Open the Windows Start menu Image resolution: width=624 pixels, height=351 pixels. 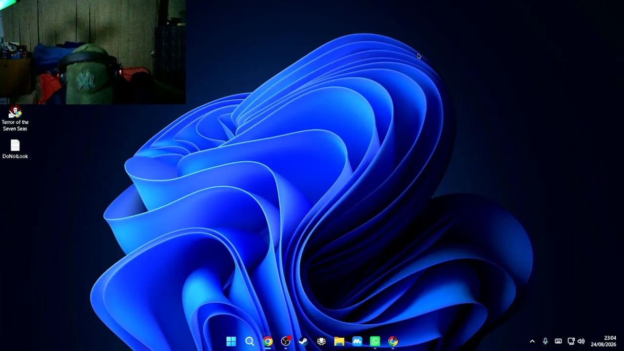(231, 342)
